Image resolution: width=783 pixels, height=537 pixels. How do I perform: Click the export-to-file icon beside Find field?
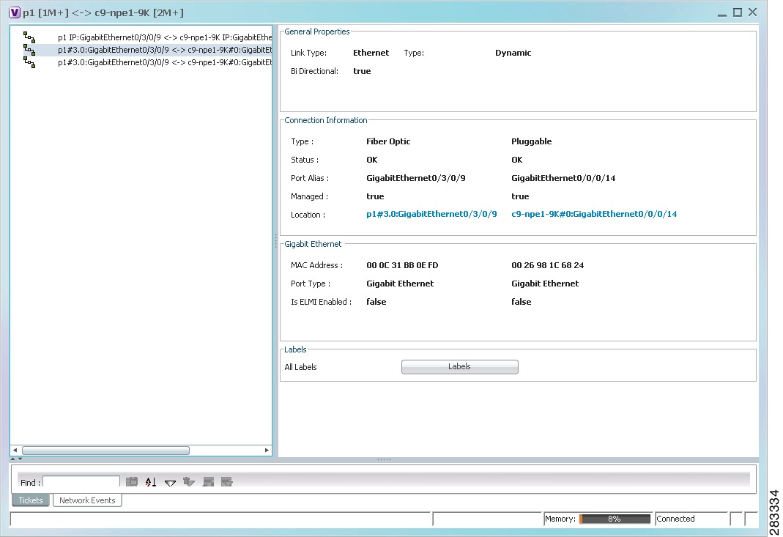coord(132,482)
